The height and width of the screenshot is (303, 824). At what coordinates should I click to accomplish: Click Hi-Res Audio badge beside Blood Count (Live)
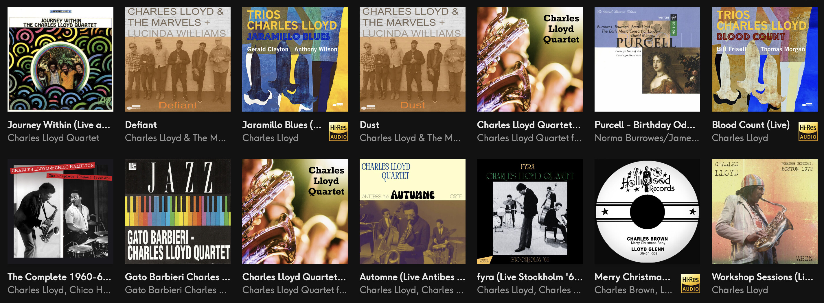808,131
